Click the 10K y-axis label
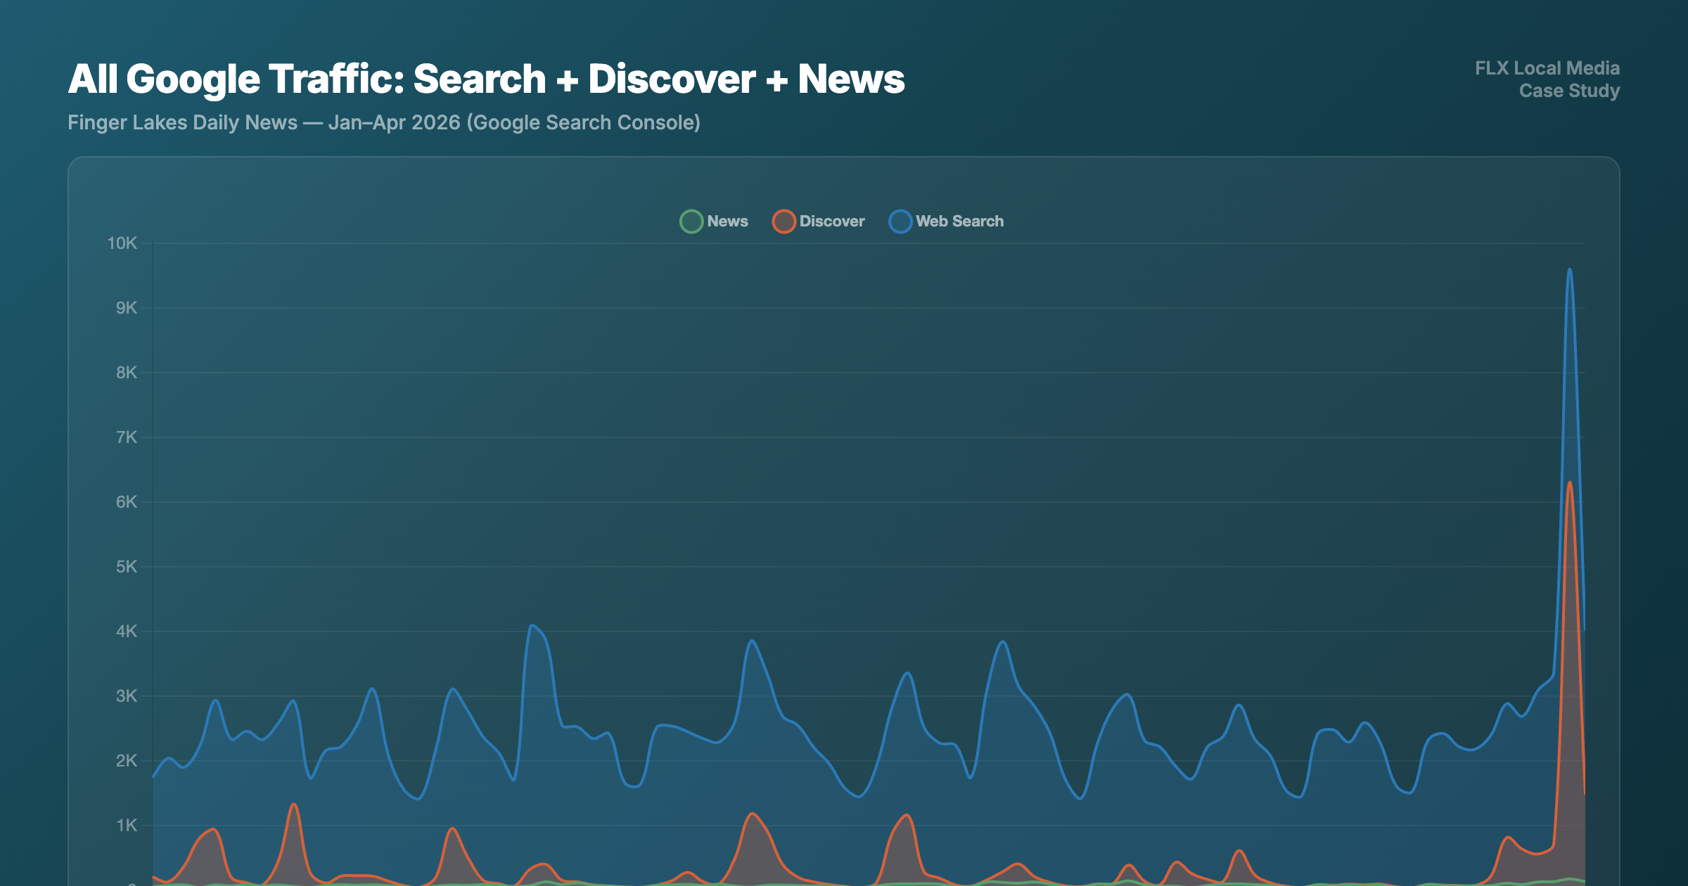1688x886 pixels. click(x=122, y=243)
